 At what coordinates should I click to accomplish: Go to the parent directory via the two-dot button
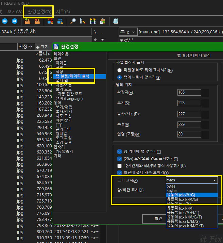tap(102, 33)
